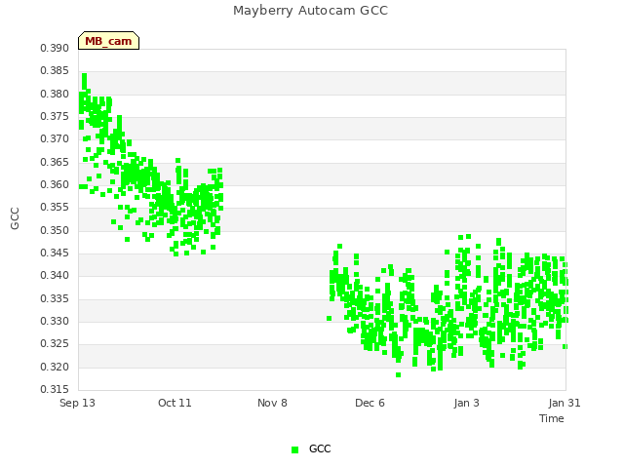Click the Jan 31 x-axis label

(565, 403)
